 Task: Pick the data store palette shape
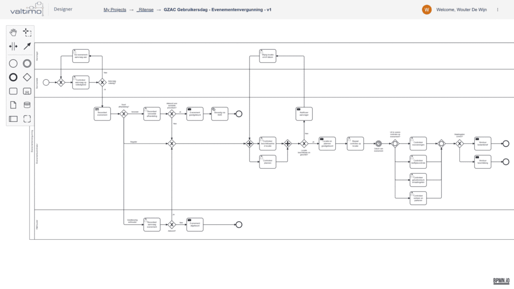tap(27, 105)
